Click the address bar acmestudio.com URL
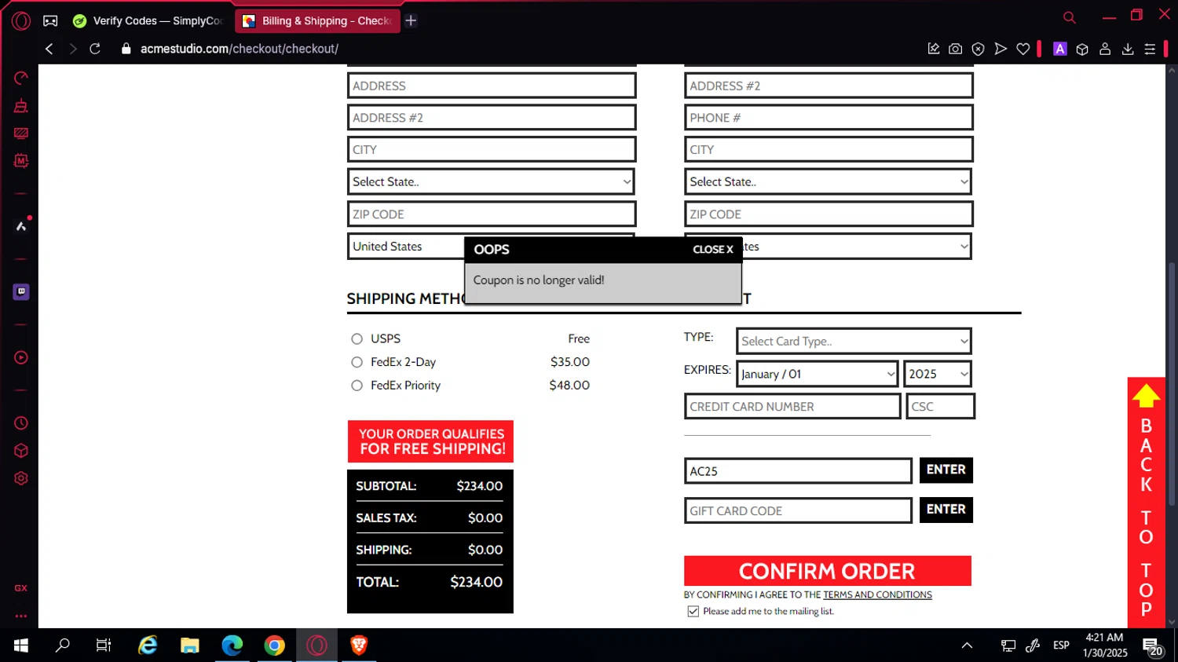Screen dimensions: 1178x662 click(240, 49)
